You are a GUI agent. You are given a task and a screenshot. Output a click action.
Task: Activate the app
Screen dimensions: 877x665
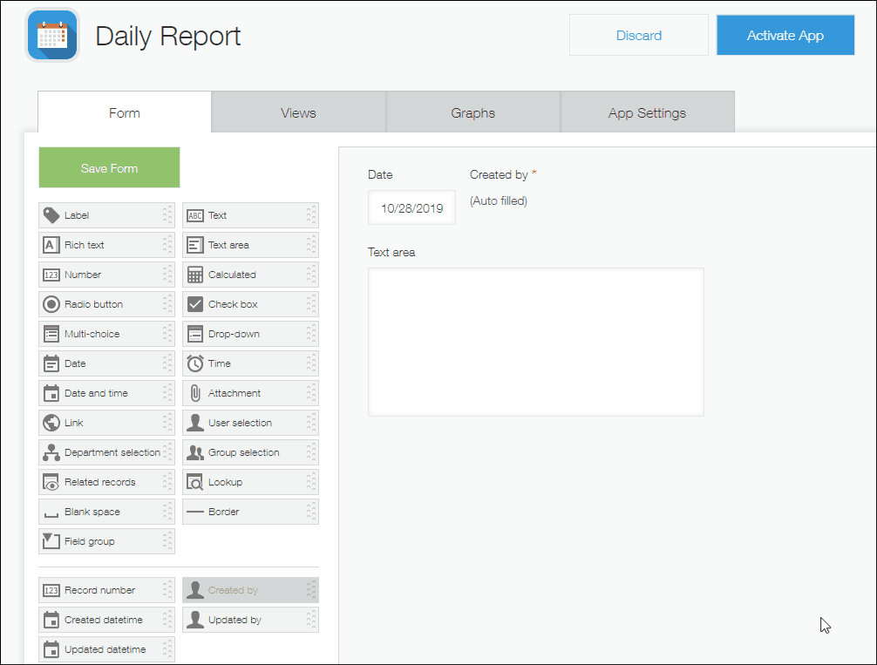point(784,35)
